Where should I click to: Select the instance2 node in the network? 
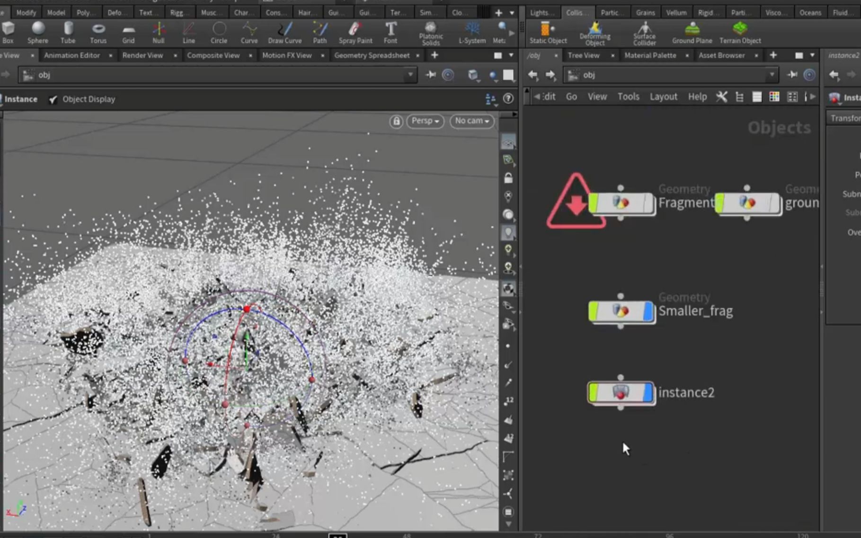[x=621, y=392]
